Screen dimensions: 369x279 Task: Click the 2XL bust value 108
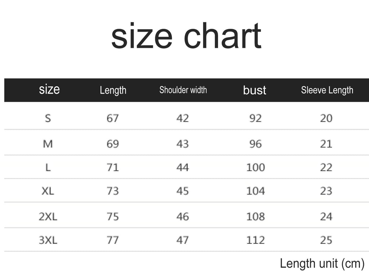255,217
